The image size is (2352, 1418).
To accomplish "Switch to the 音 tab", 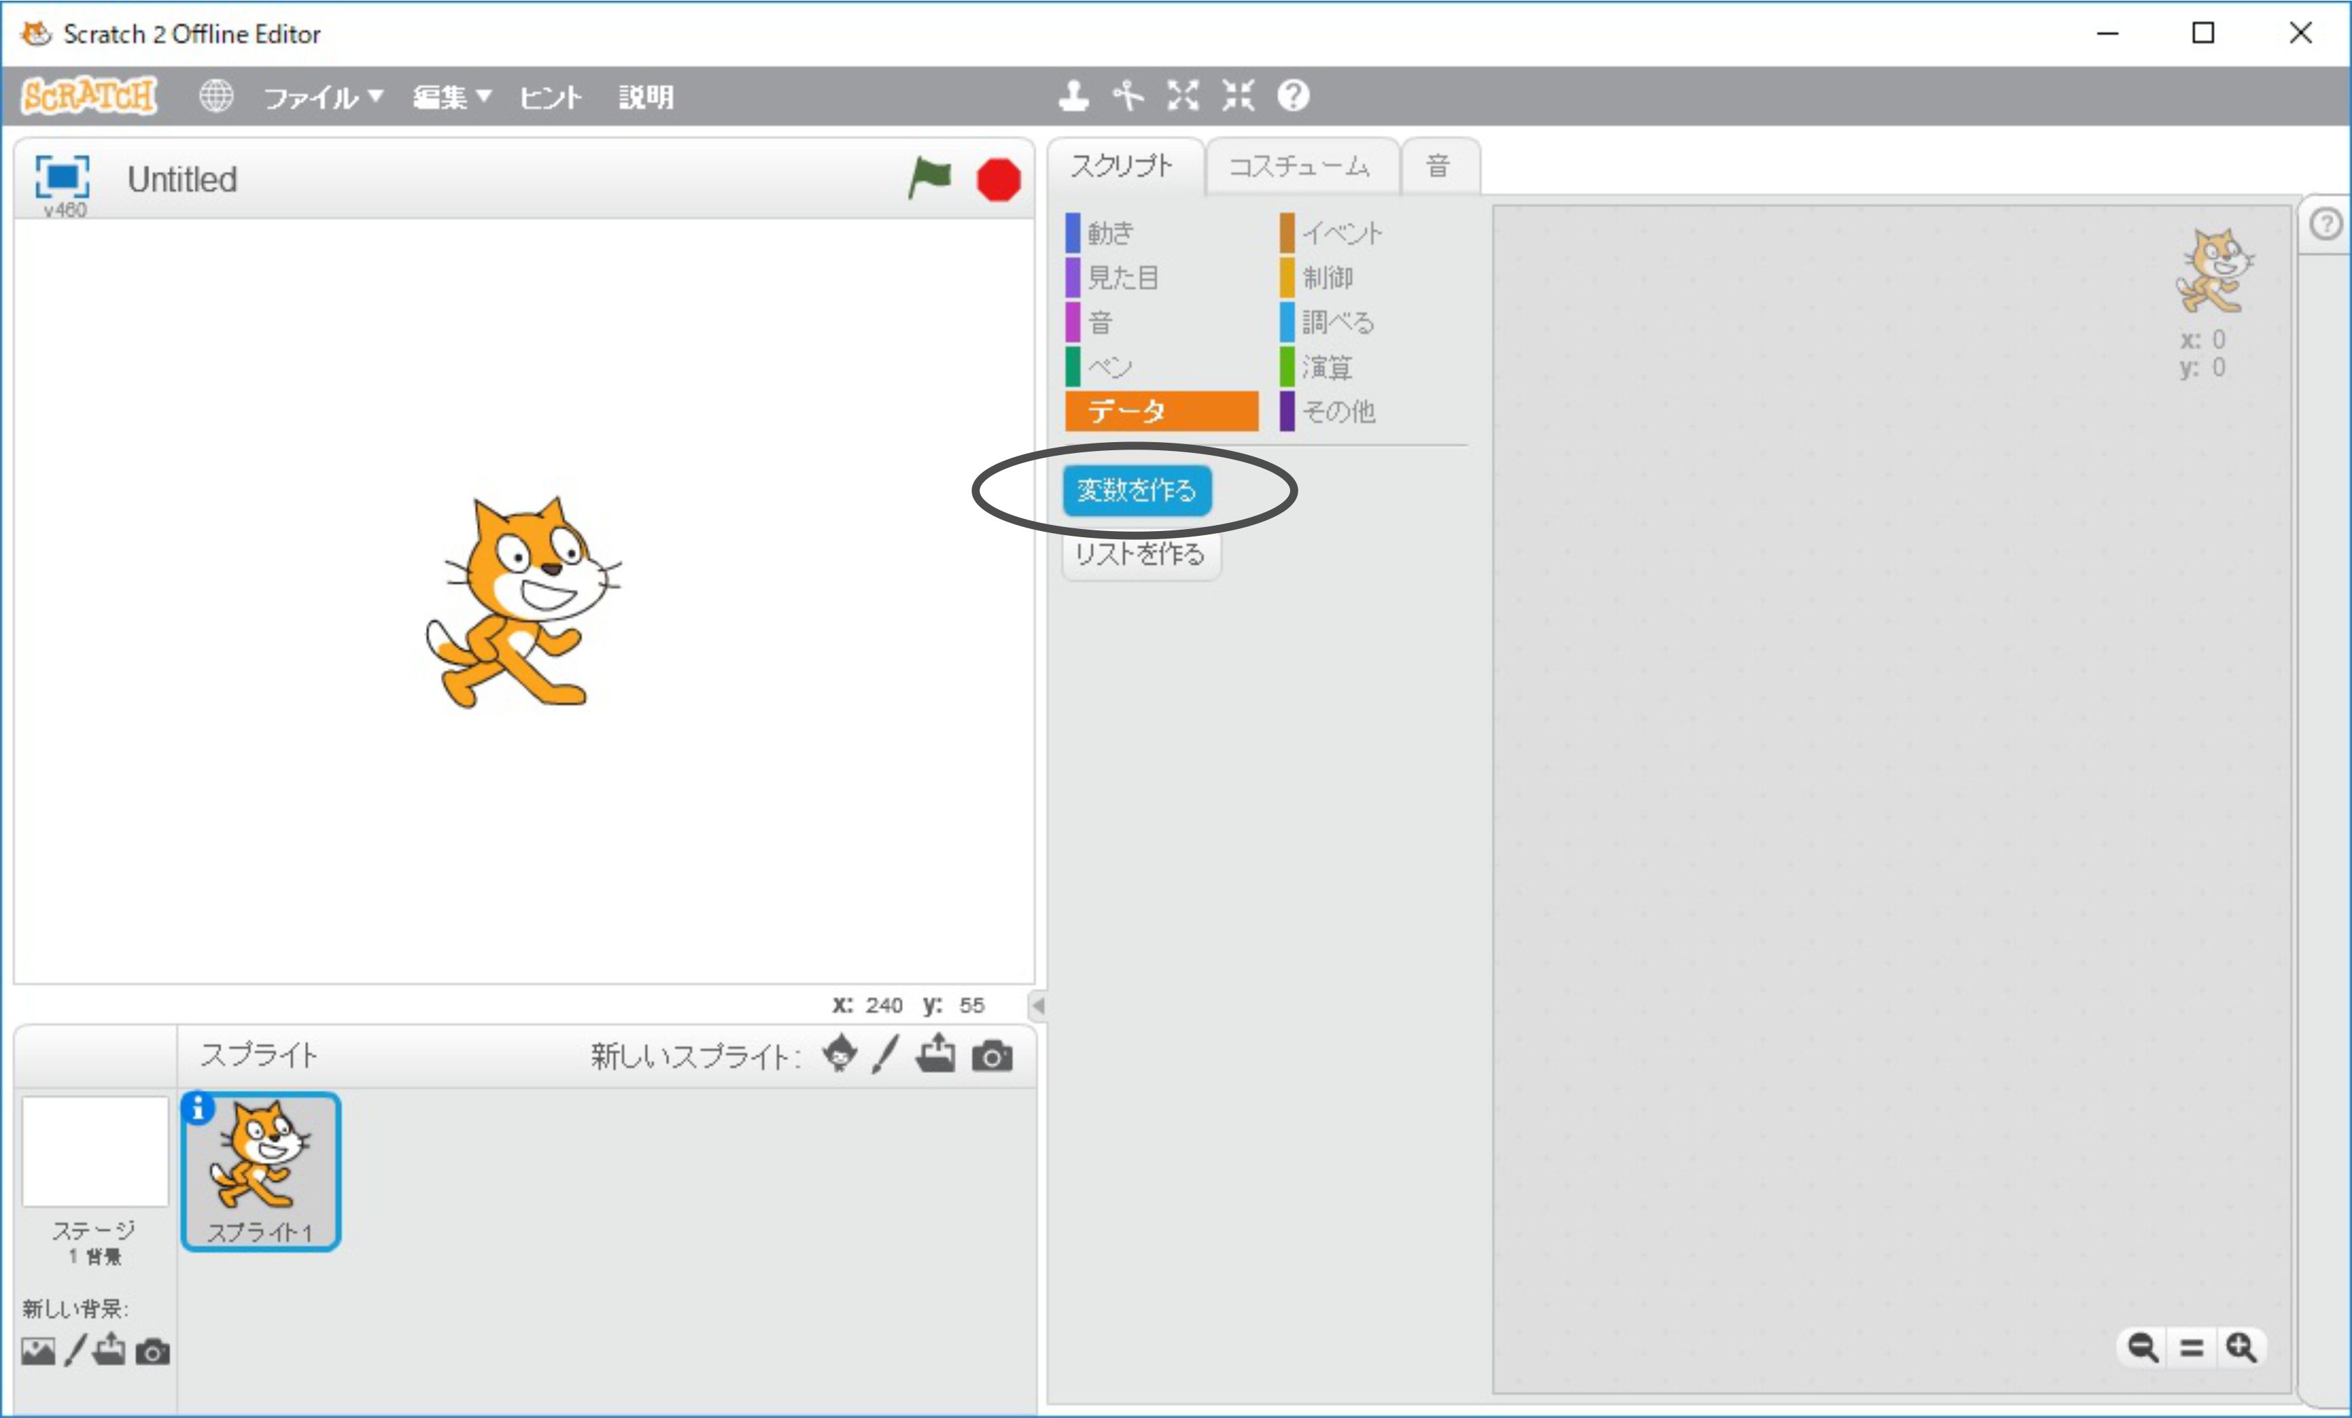I will 1440,166.
